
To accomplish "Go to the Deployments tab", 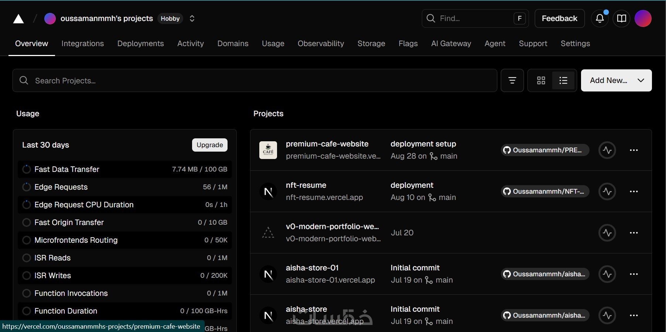I will pos(140,44).
